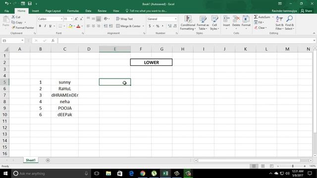The image size is (317, 178).
Task: Click the Fill Color bucket swatch
Action: [70, 26]
